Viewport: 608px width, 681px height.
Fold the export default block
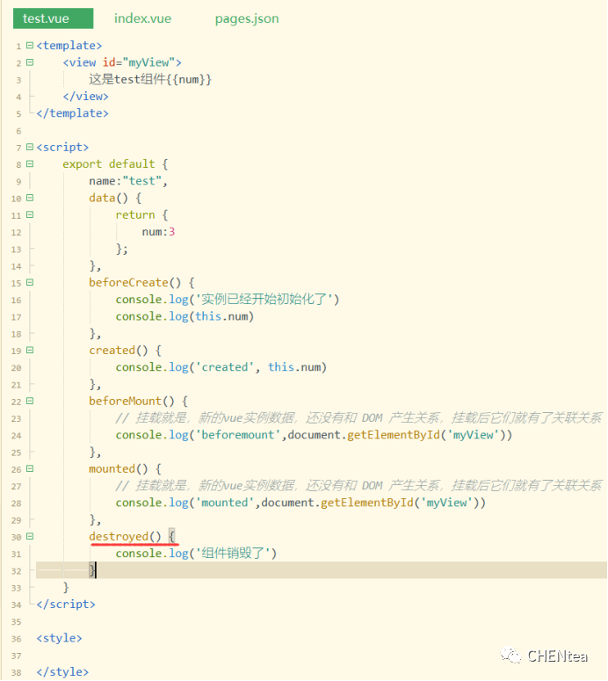(30, 164)
